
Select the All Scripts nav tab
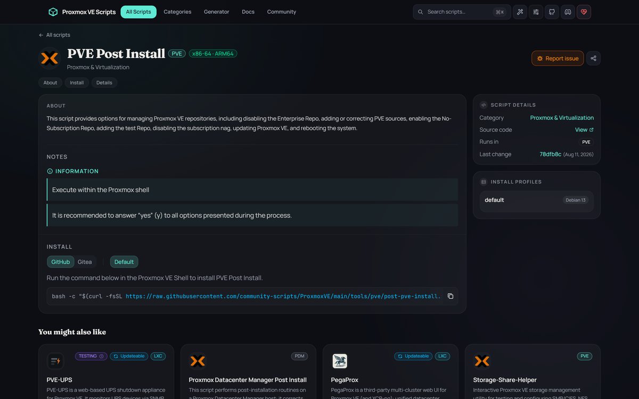[x=138, y=12]
